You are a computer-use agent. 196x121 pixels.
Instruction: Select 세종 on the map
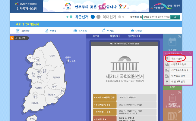(x=39, y=72)
